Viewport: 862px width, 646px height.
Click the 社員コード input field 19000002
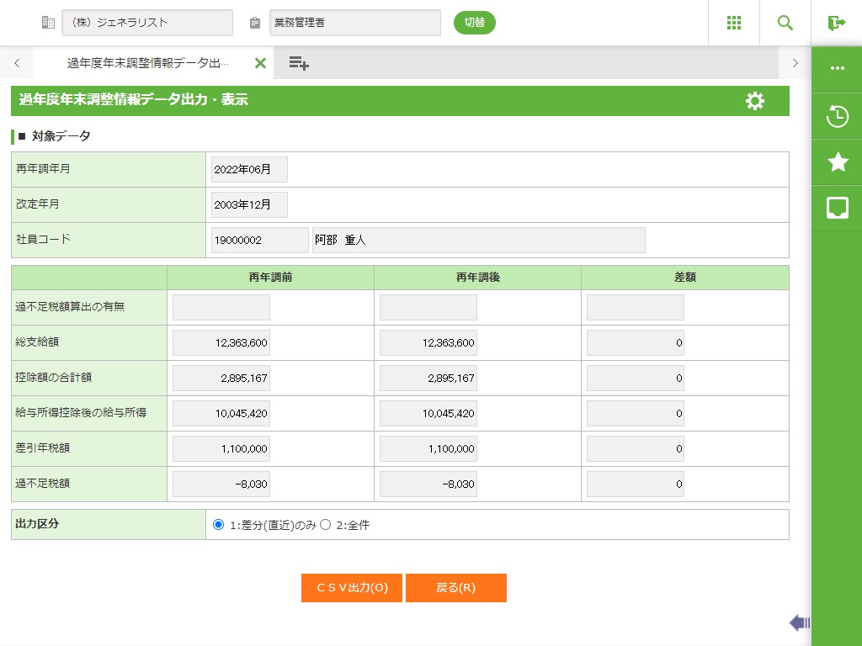tap(259, 240)
